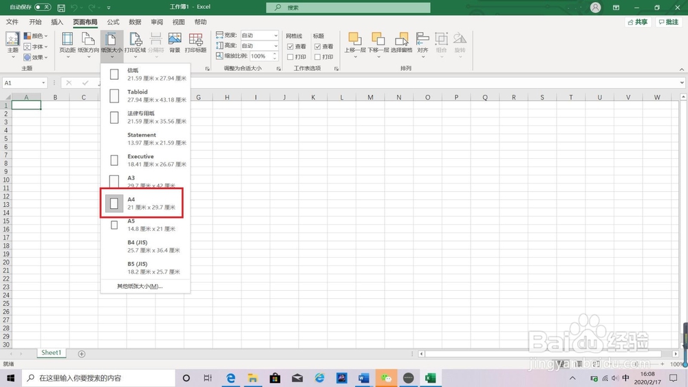Collapse the ribbon with the chevron

point(681,69)
